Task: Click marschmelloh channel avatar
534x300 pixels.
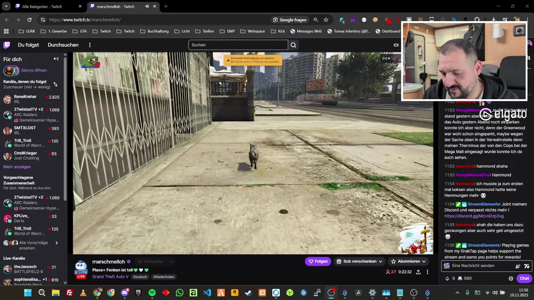Action: tap(81, 269)
